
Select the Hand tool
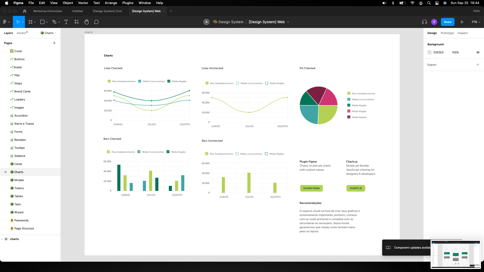[86, 22]
